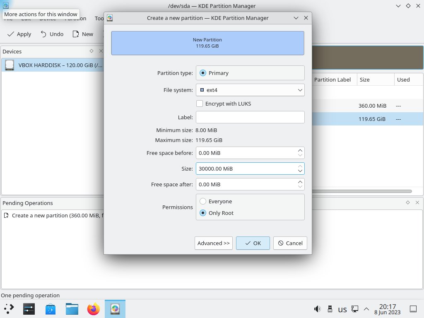This screenshot has width=424, height=318.
Task: Open the KDE application launcher
Action: click(x=9, y=309)
